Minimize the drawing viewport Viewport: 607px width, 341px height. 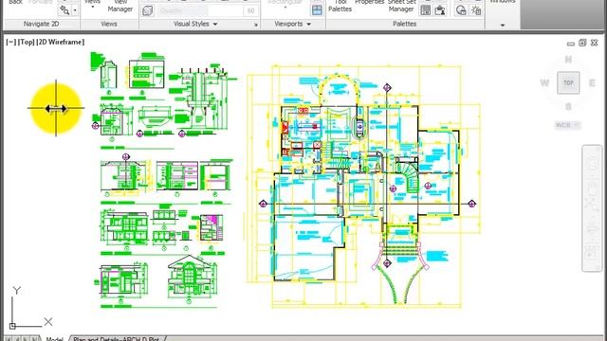(571, 44)
